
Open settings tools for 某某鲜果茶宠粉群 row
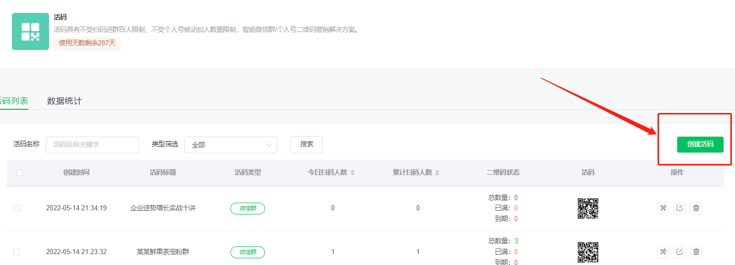(x=663, y=252)
